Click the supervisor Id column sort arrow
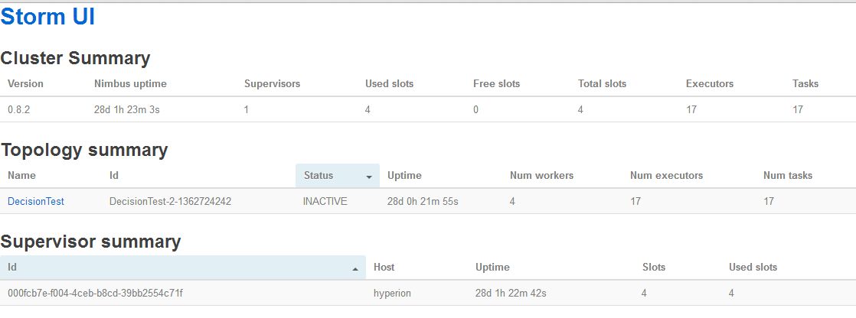Image resolution: width=856 pixels, height=318 pixels. tap(355, 269)
